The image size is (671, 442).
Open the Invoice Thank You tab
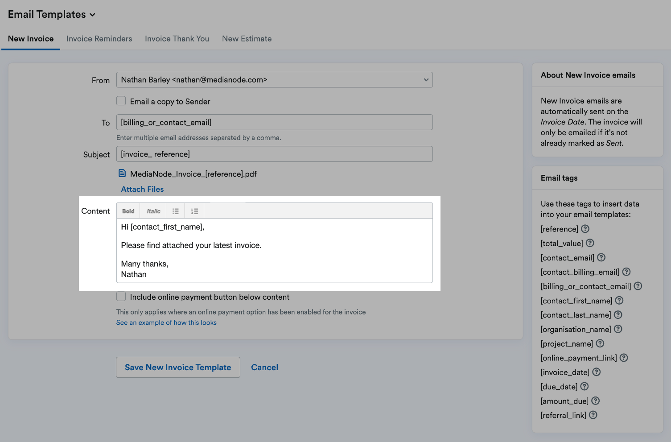[177, 39]
